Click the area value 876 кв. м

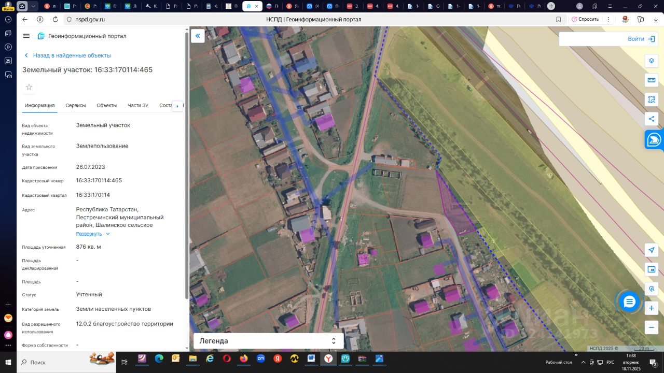pyautogui.click(x=89, y=247)
